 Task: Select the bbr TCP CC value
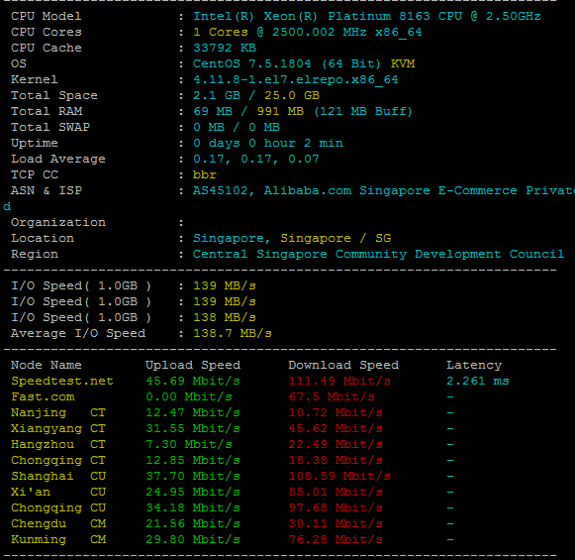(x=205, y=174)
